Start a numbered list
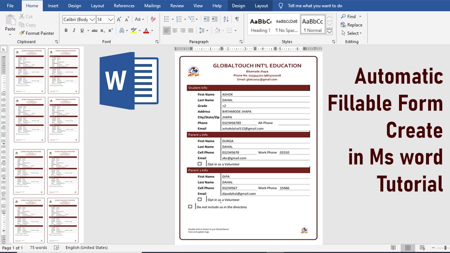450x253 pixels. coord(179,19)
